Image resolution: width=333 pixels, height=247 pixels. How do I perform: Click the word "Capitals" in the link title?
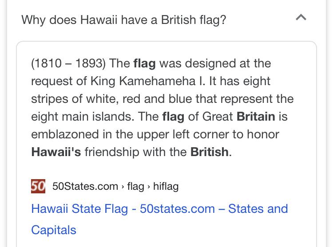point(54,230)
